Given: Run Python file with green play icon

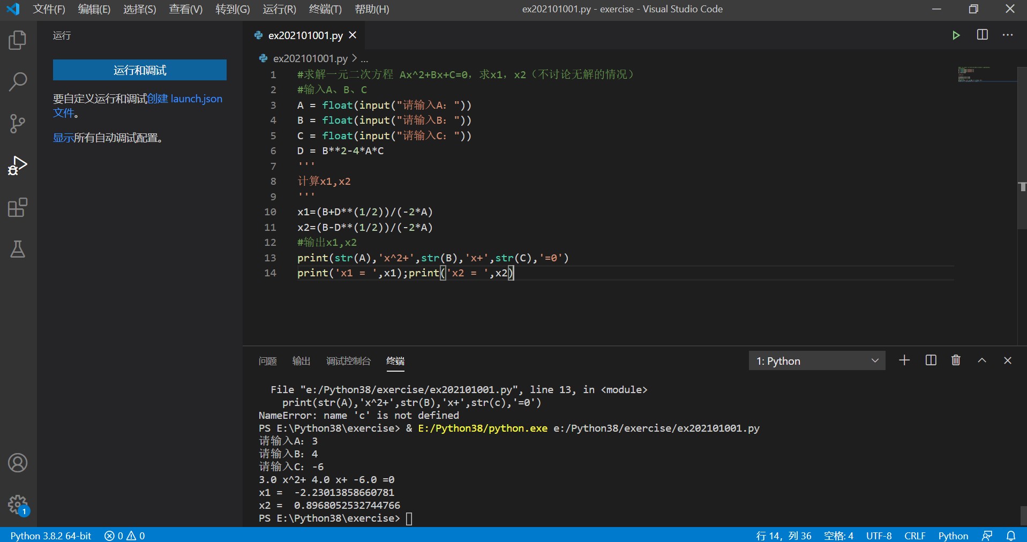Looking at the screenshot, I should tap(956, 35).
